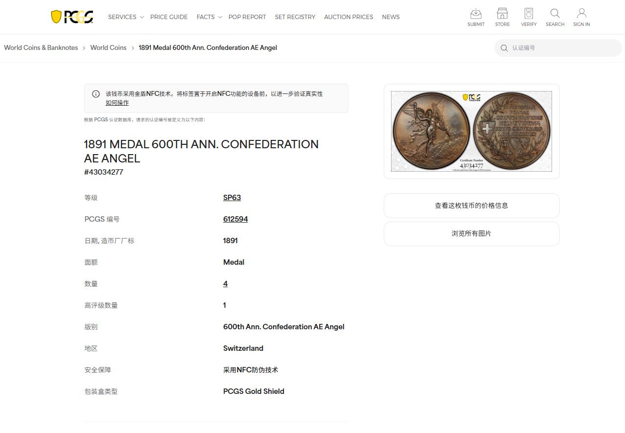Viewport: 625px width, 433px height.
Task: Open AUCTION PRICES
Action: pos(348,17)
